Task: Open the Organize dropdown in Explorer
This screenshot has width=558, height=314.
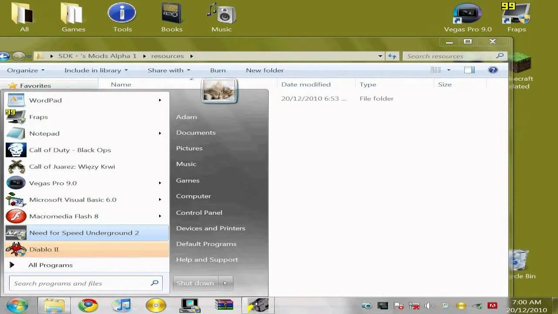Action: click(26, 70)
